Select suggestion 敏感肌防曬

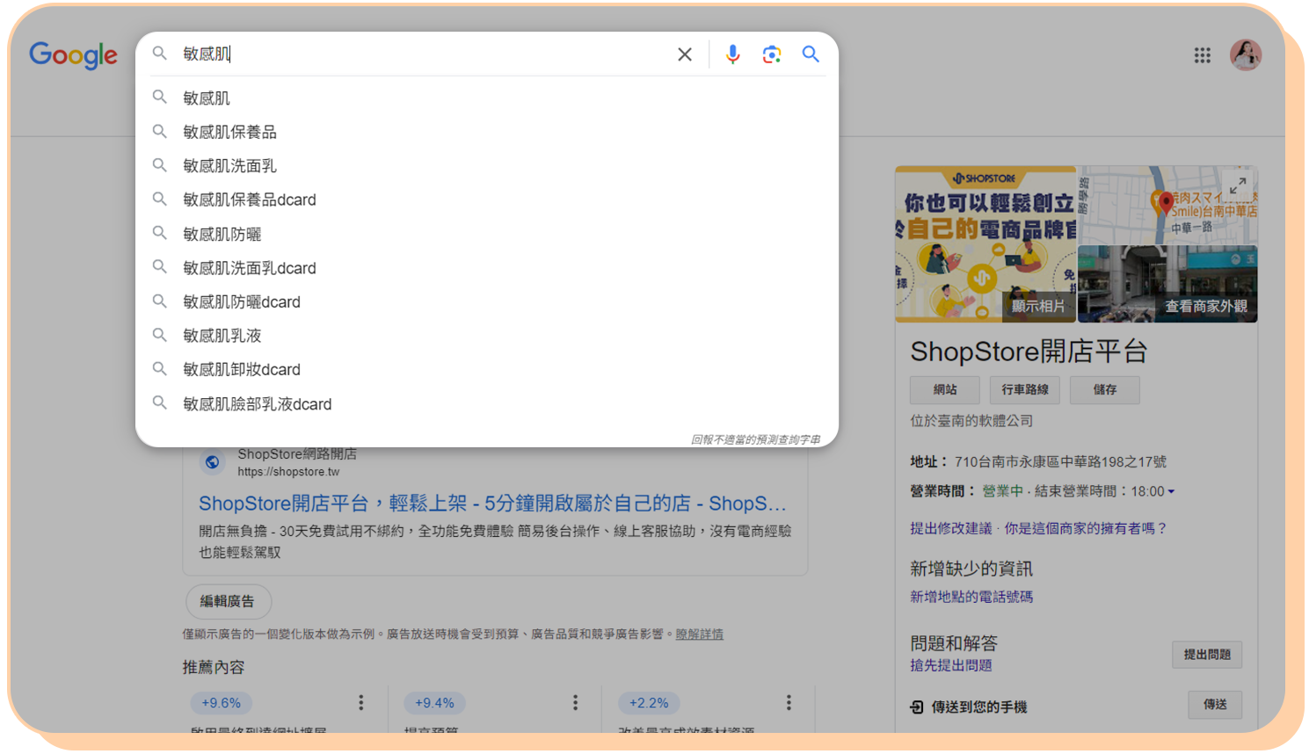487,234
